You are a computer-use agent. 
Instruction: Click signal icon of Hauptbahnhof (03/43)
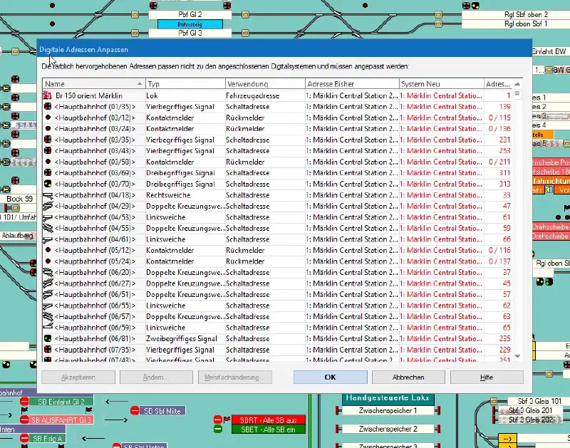point(48,150)
